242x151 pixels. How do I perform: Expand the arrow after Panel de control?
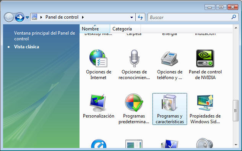tap(83, 17)
